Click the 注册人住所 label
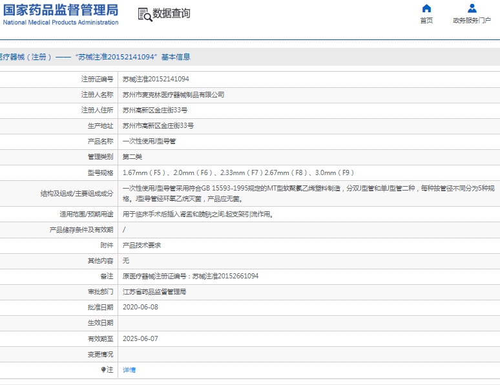500x385 pixels. click(97, 110)
